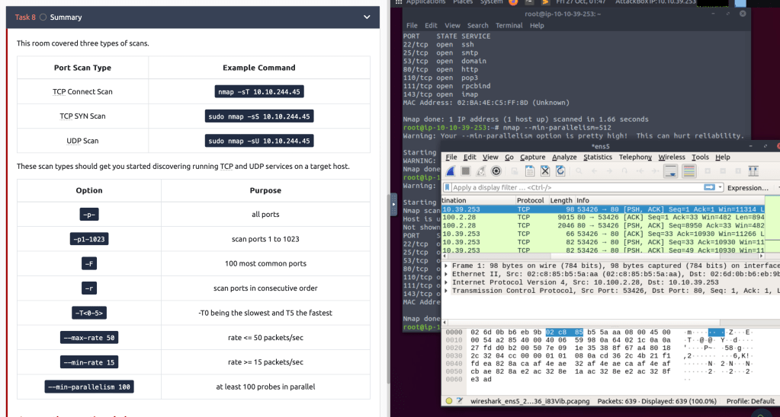Image resolution: width=780 pixels, height=417 pixels.
Task: Click the expert information circle in status bar
Action: (449, 401)
